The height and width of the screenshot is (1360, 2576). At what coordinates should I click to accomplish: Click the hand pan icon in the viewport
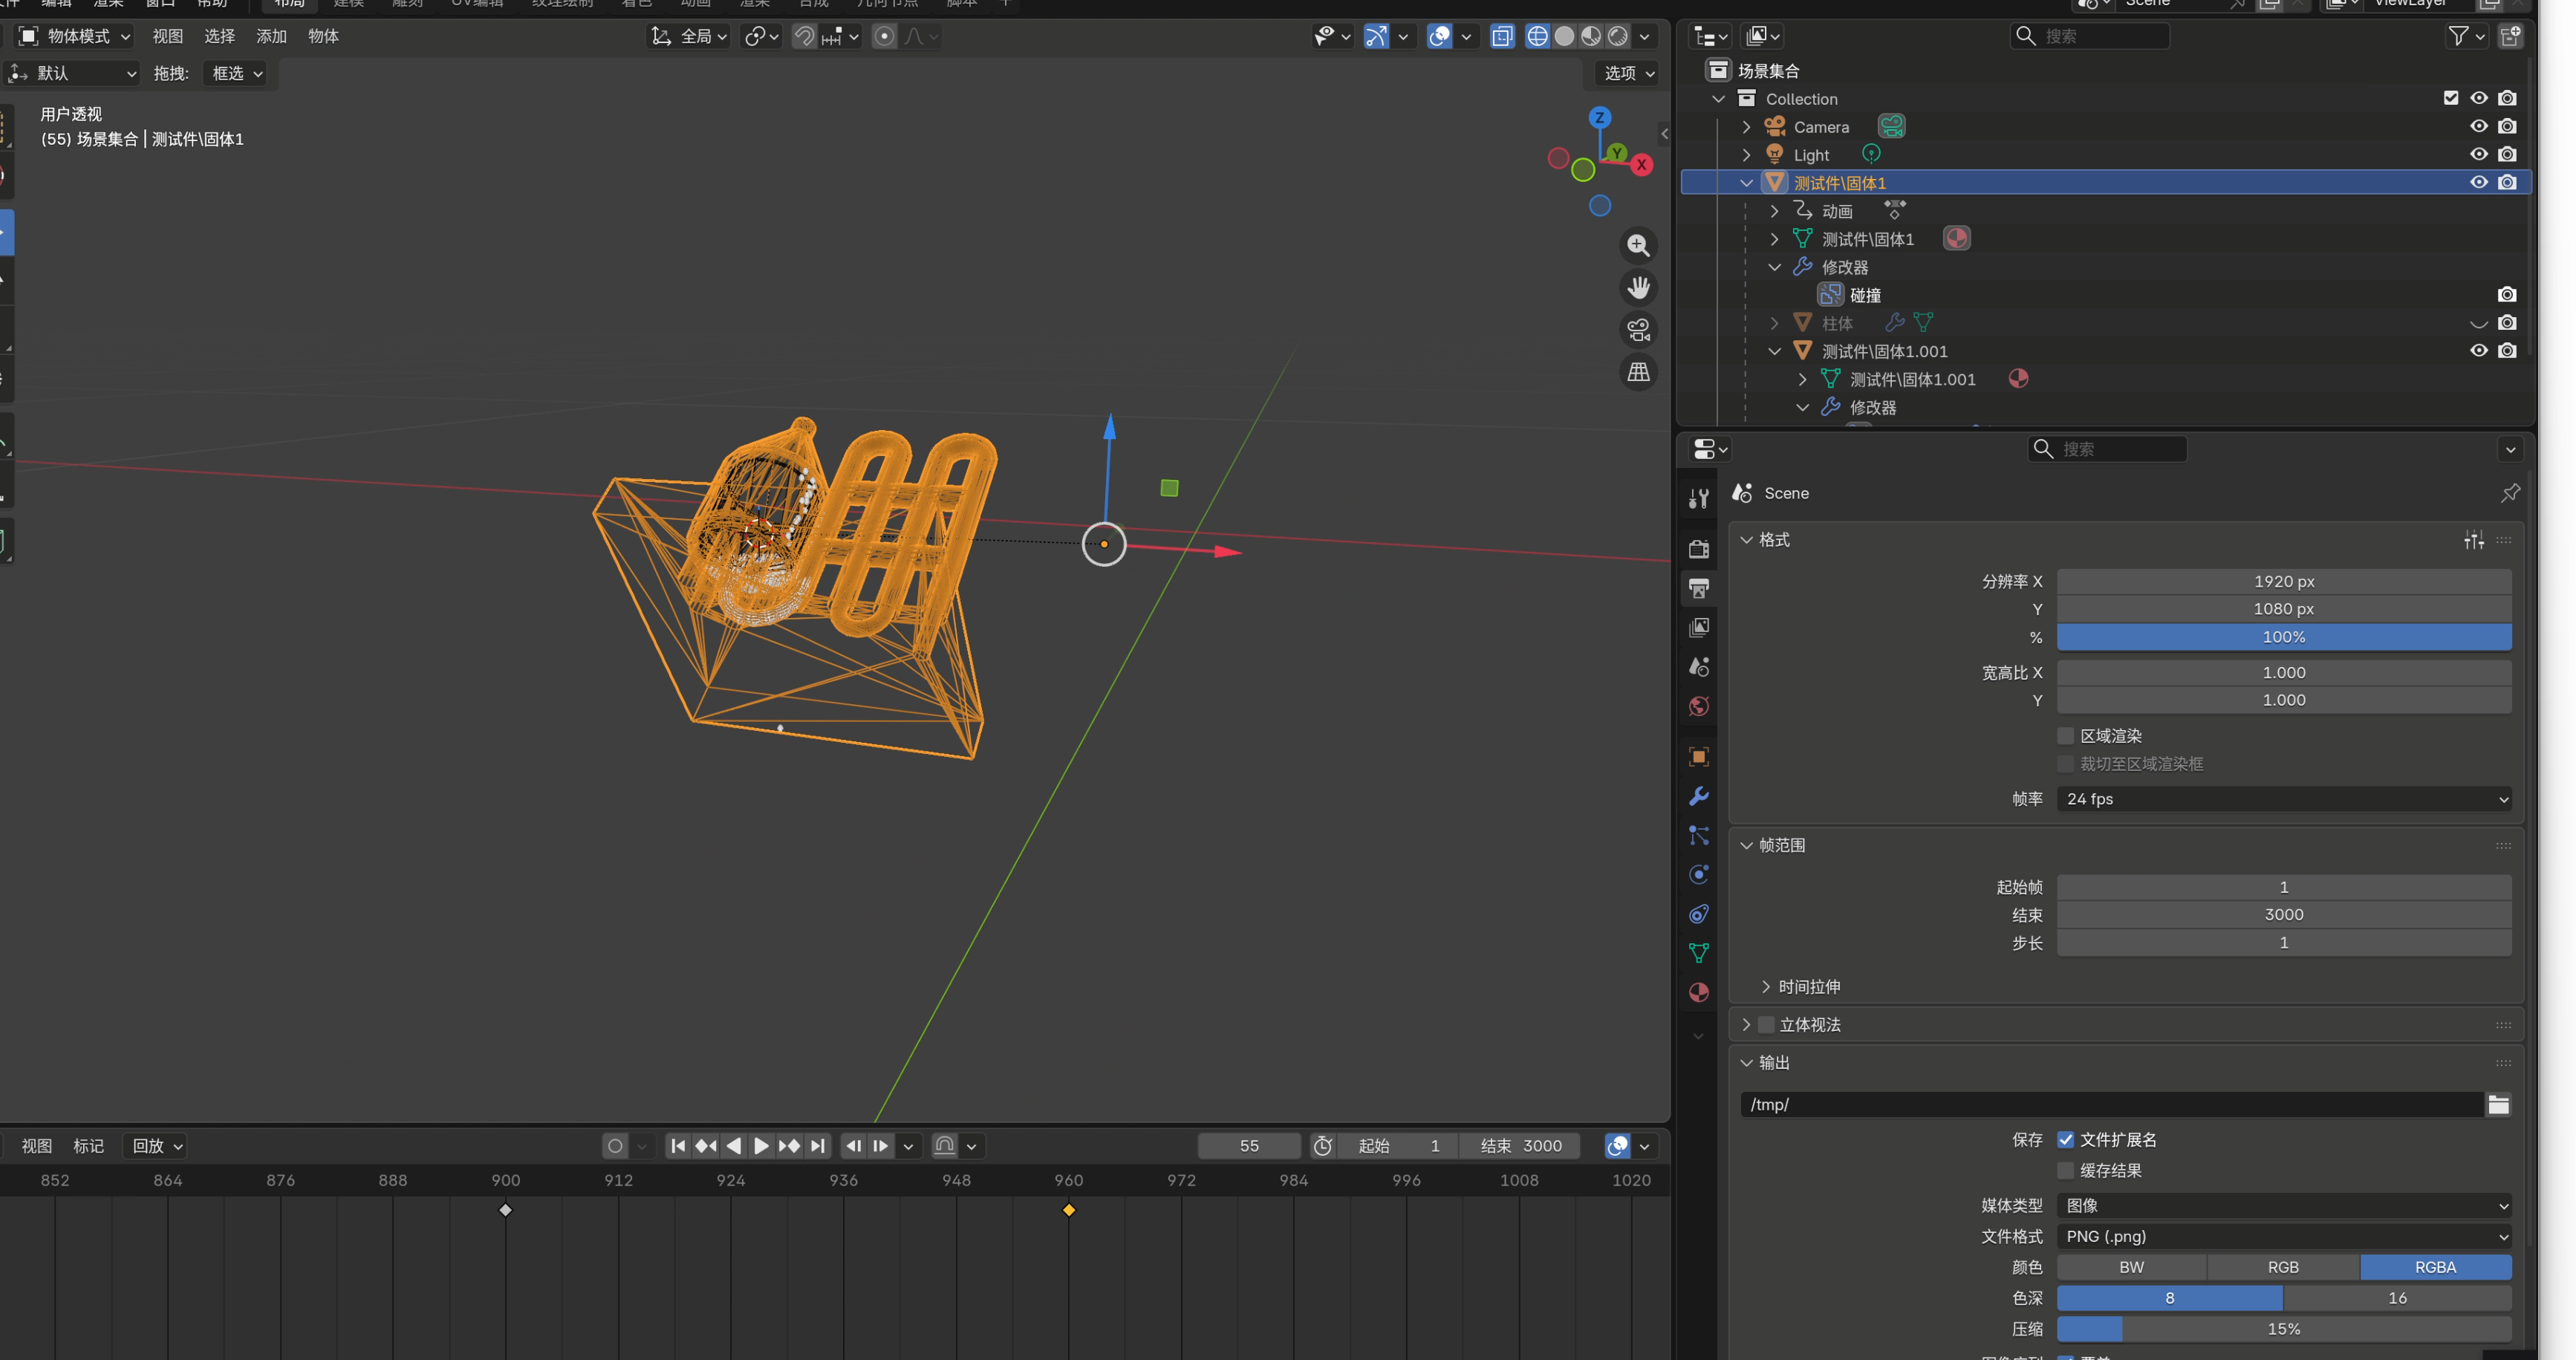[1638, 288]
